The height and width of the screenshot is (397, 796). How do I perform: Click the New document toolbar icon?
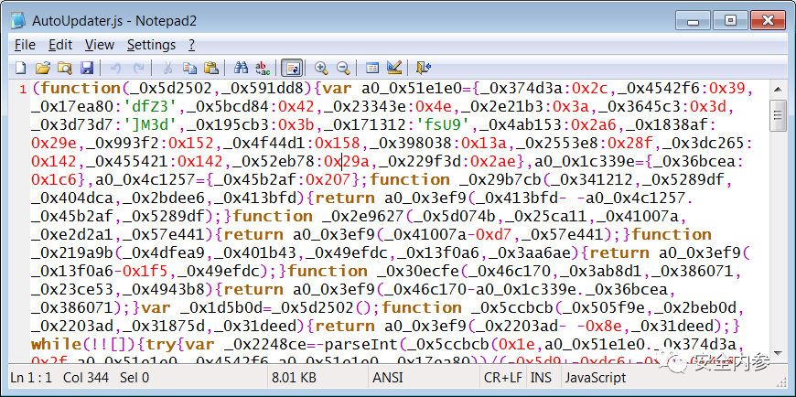click(20, 67)
